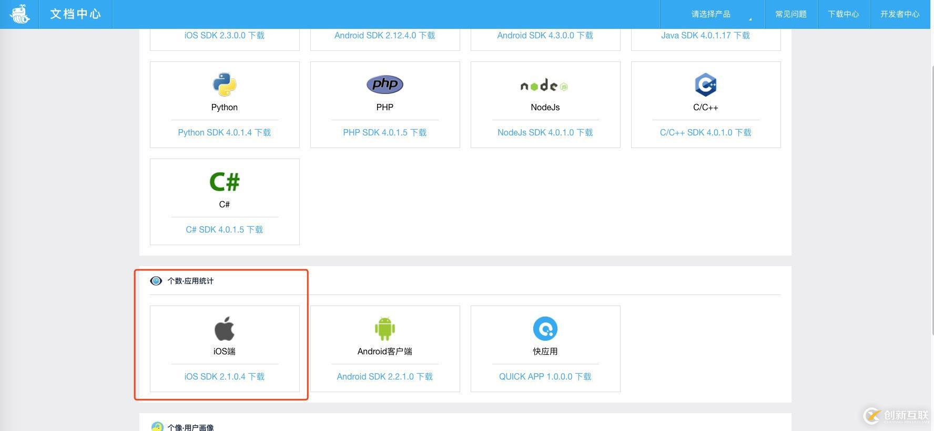The height and width of the screenshot is (431, 934).
Task: Click the PHP logo icon
Action: [x=385, y=85]
